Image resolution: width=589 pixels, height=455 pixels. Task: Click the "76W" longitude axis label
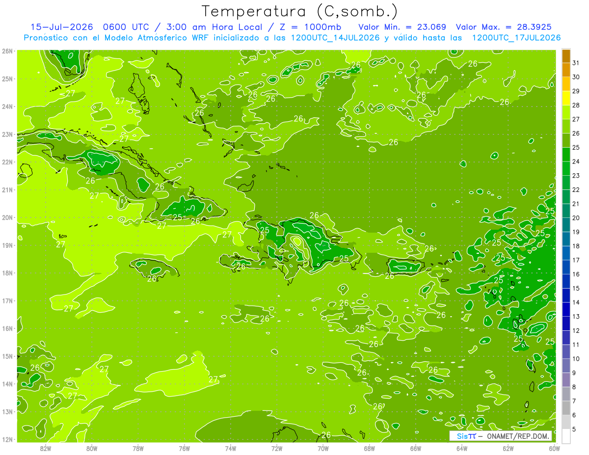point(184,448)
